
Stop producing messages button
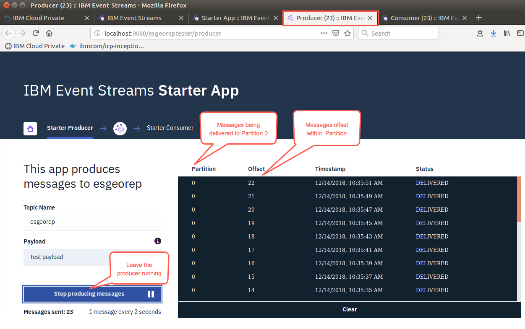click(92, 294)
